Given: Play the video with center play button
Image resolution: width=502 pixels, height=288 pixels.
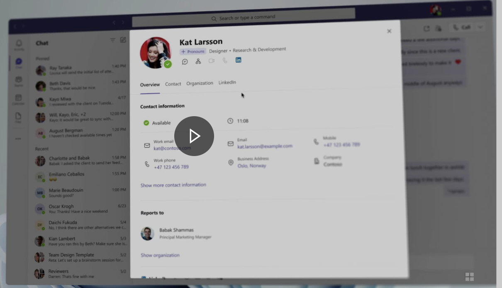Looking at the screenshot, I should point(194,136).
